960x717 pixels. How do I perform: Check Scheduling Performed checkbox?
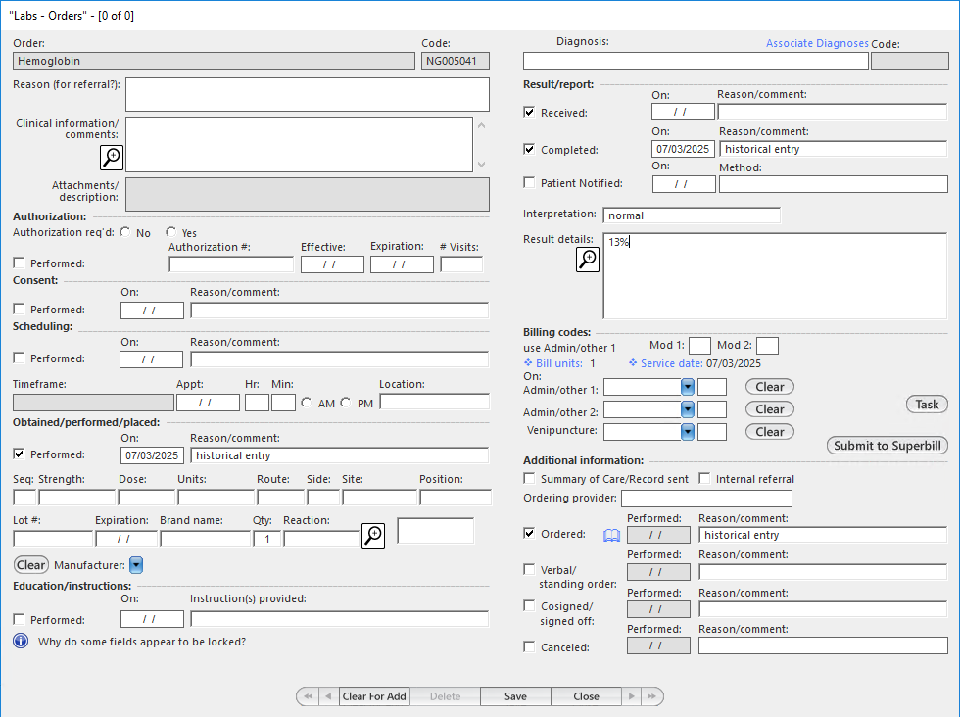(x=19, y=358)
